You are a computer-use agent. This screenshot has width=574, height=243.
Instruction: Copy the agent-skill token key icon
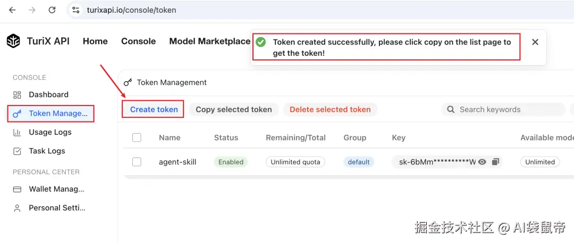point(495,162)
